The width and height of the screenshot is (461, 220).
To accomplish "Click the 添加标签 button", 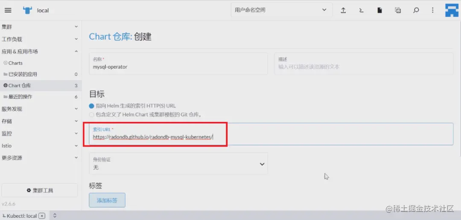I will tap(107, 200).
